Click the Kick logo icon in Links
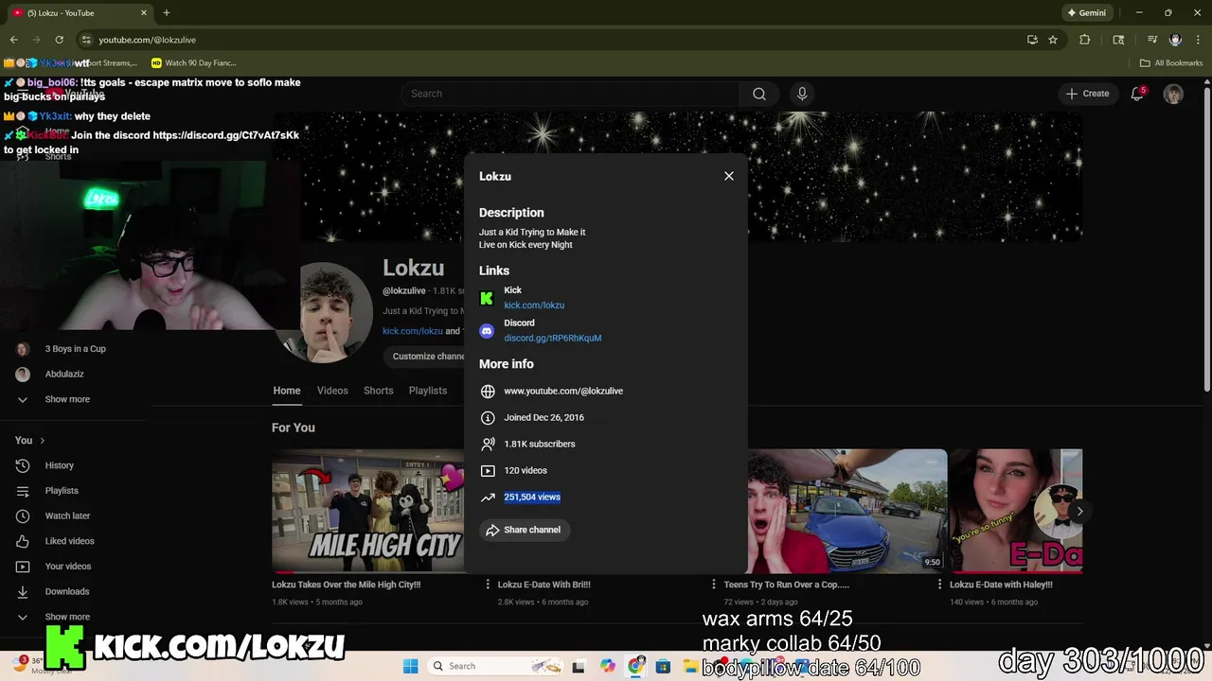The height and width of the screenshot is (681, 1212). 487,298
